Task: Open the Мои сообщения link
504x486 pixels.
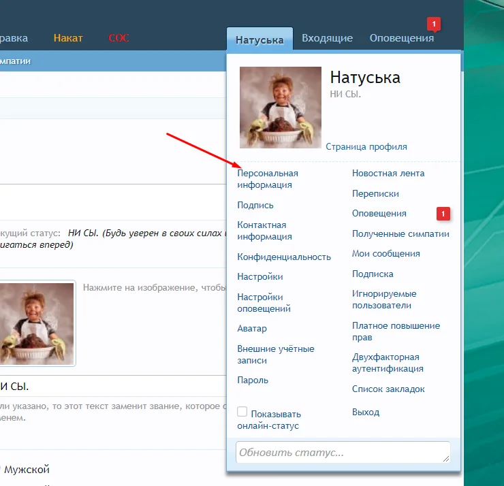Action: [386, 254]
